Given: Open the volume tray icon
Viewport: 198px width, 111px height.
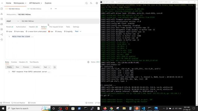Looking at the screenshot, I should (176, 108).
